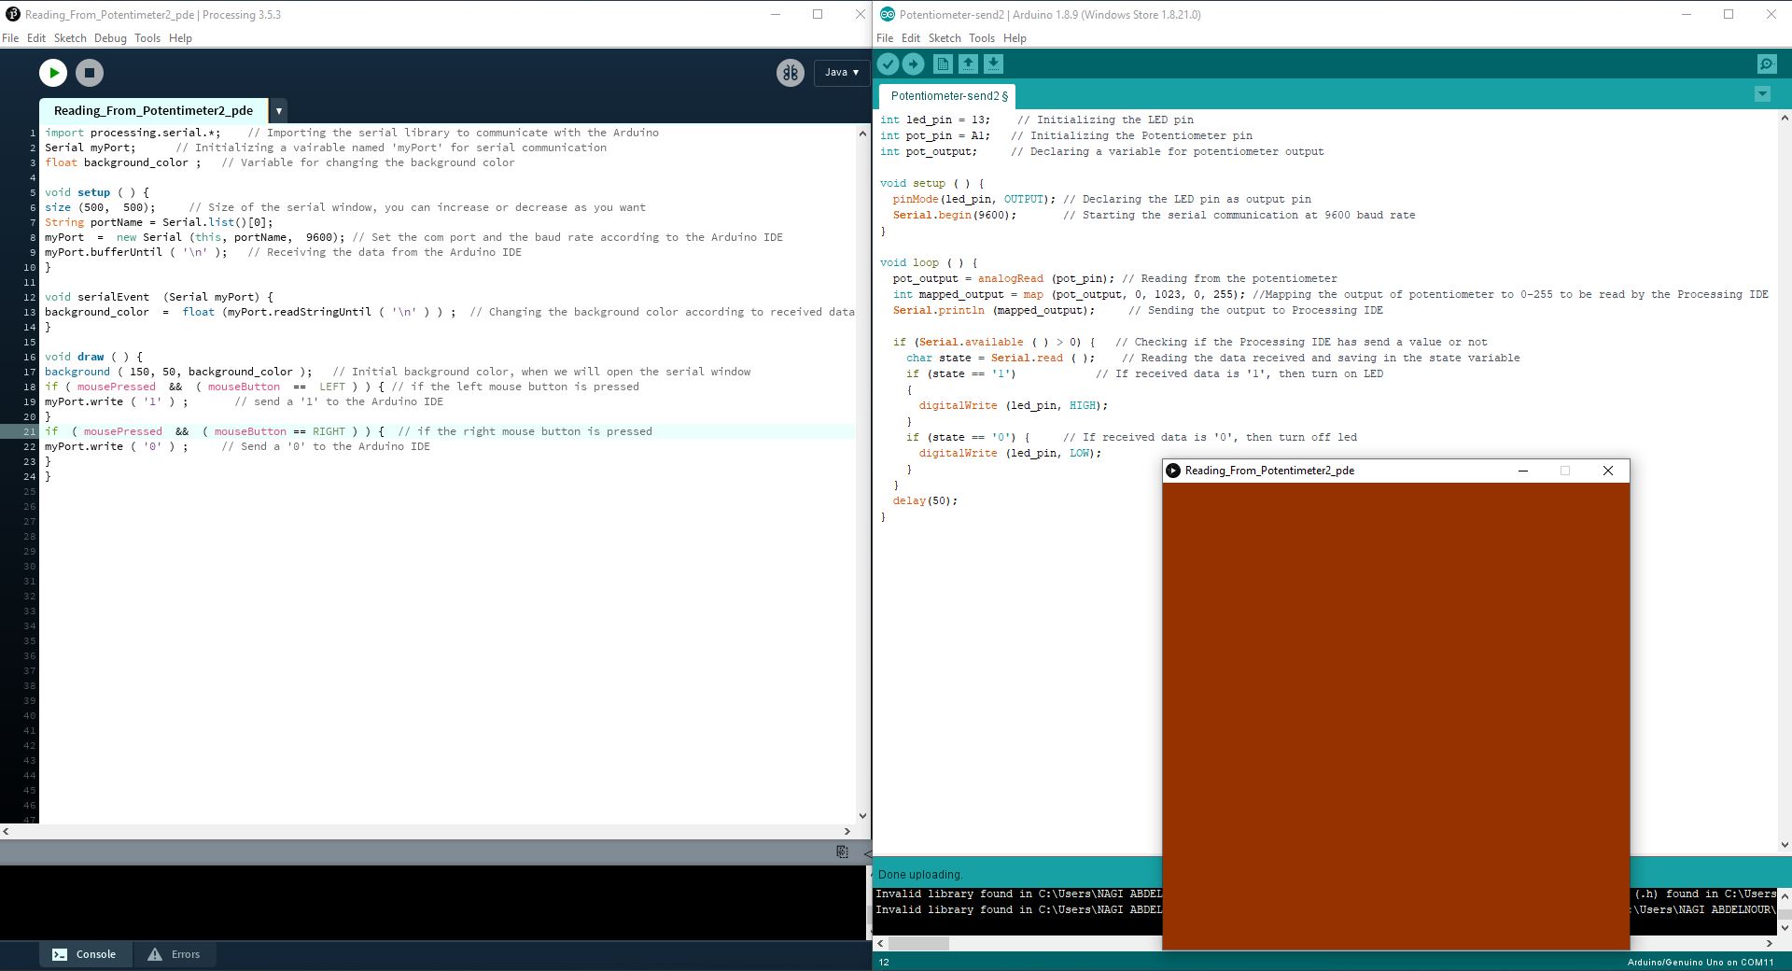Click the Arduino app icon in title bar
Viewport: 1792px width, 971px height.
[888, 14]
